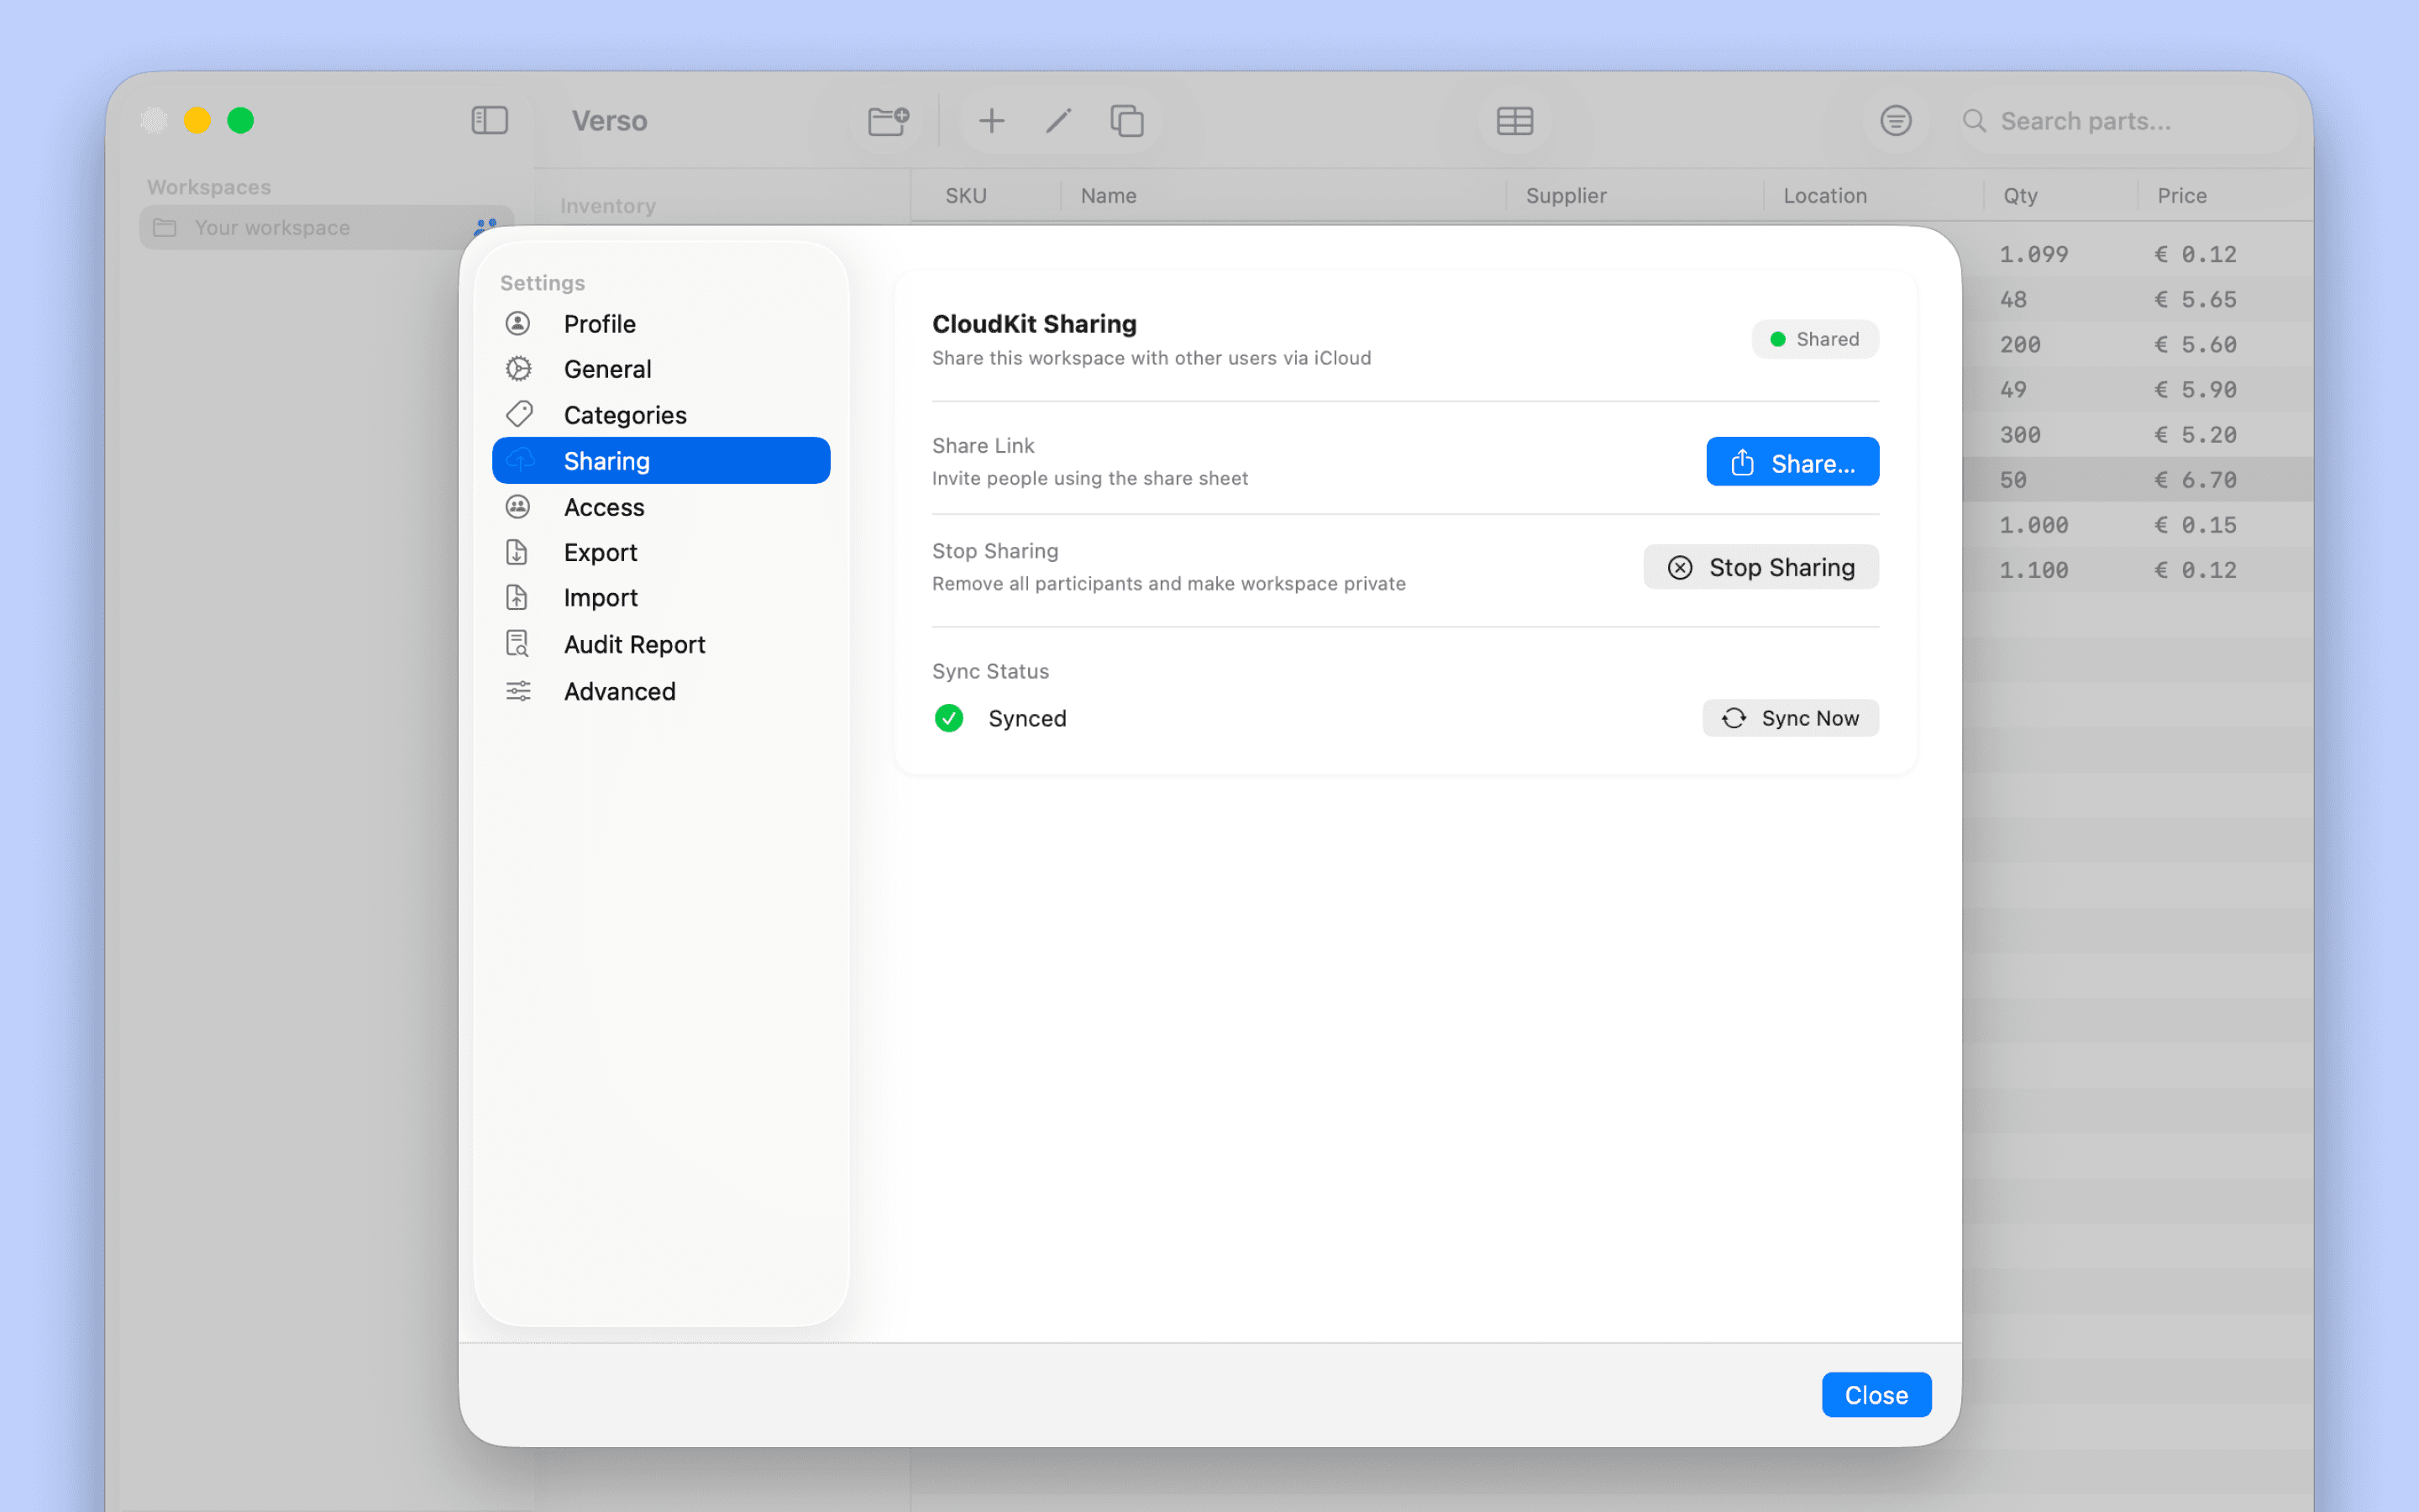This screenshot has width=2419, height=1512.
Task: Open General settings section
Action: 661,369
